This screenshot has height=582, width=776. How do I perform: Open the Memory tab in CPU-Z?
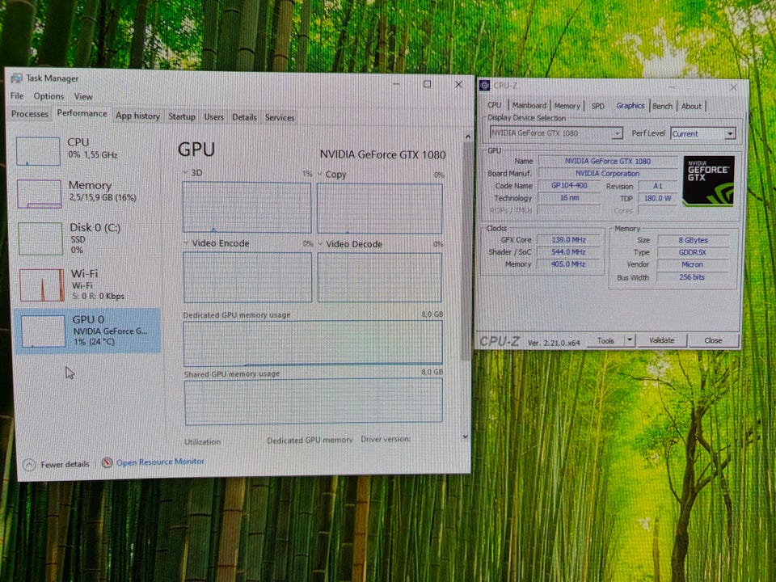pyautogui.click(x=567, y=105)
